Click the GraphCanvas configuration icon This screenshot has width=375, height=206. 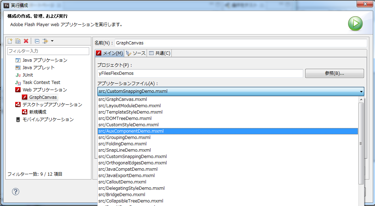(x=25, y=97)
